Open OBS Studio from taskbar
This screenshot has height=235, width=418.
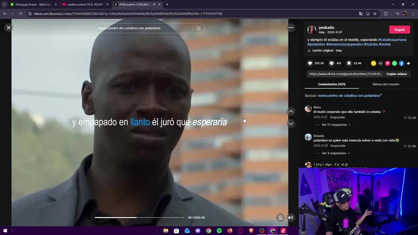262,231
